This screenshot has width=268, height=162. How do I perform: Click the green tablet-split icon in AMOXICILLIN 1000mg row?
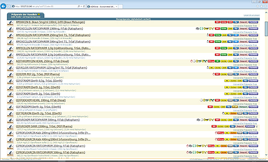(201, 29)
